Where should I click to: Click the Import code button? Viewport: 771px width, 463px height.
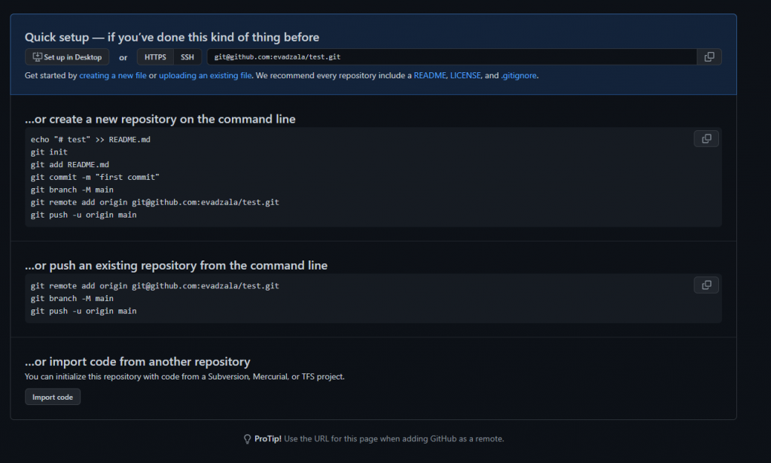click(53, 398)
